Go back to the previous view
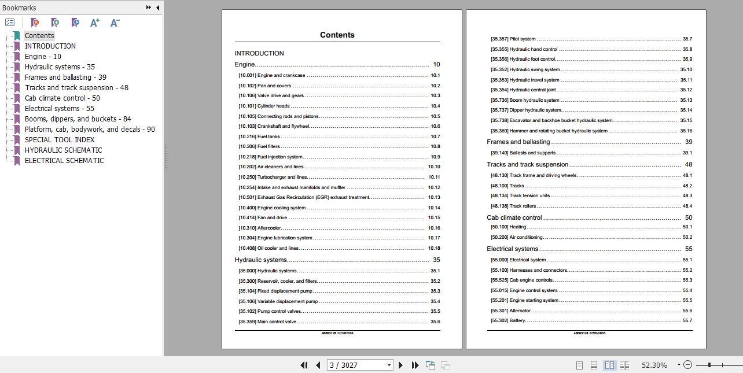 click(x=430, y=365)
